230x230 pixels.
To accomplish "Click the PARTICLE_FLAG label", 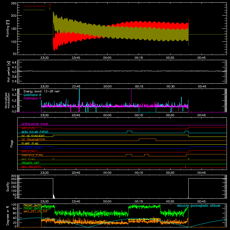I will point(32,155).
